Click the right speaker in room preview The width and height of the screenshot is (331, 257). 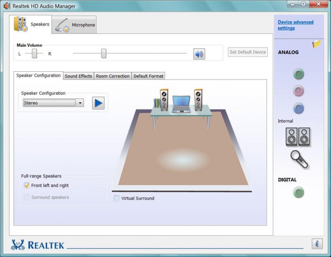pyautogui.click(x=198, y=100)
